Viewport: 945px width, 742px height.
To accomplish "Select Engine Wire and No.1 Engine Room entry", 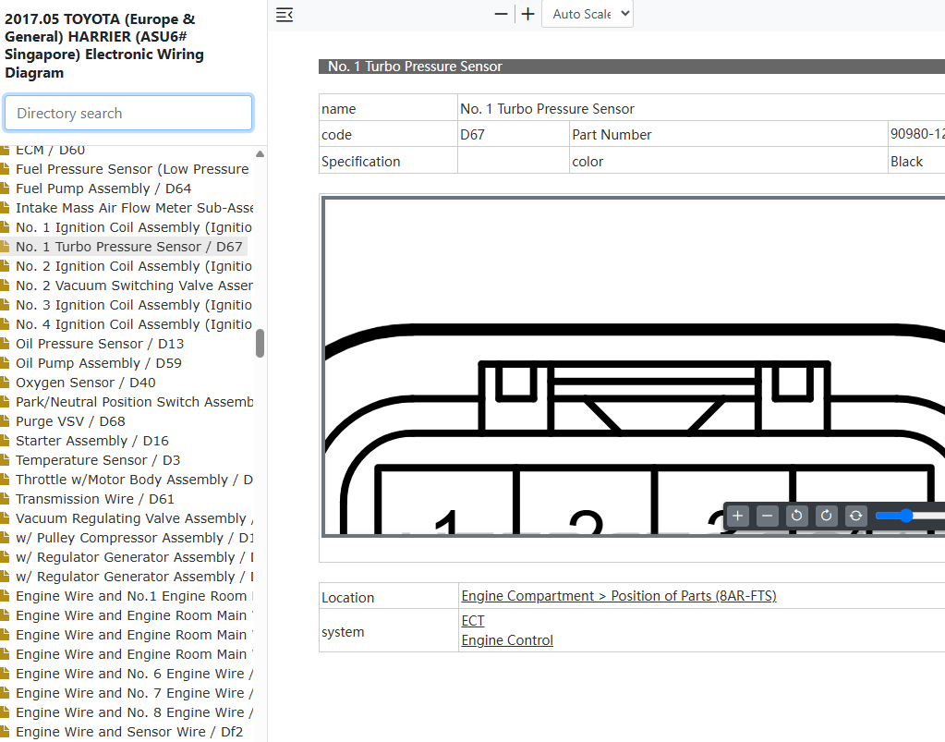I will (134, 596).
